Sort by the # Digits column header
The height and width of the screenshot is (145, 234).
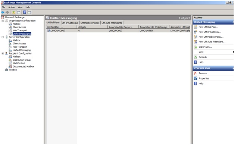tap(93, 27)
